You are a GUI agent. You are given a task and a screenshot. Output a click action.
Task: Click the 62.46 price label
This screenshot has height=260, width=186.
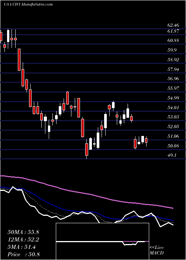(x=173, y=25)
